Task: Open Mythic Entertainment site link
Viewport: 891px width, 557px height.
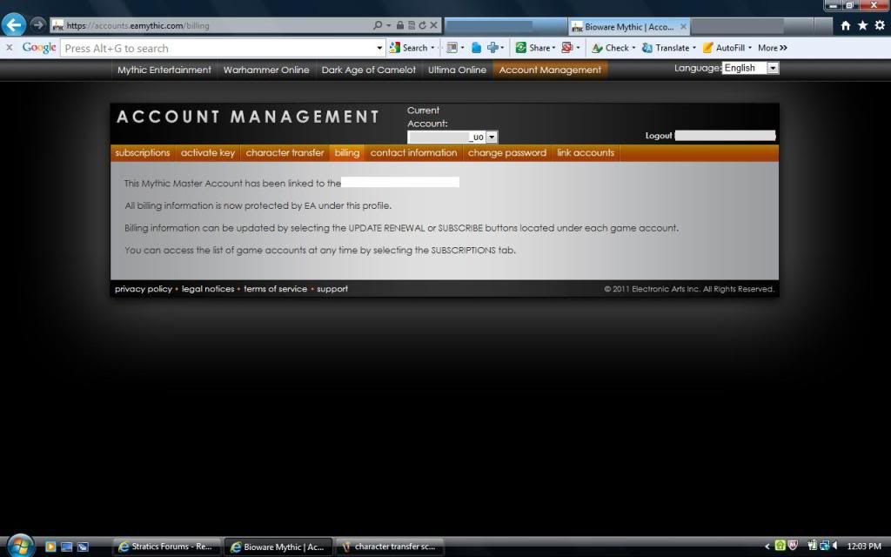Action: tap(164, 70)
